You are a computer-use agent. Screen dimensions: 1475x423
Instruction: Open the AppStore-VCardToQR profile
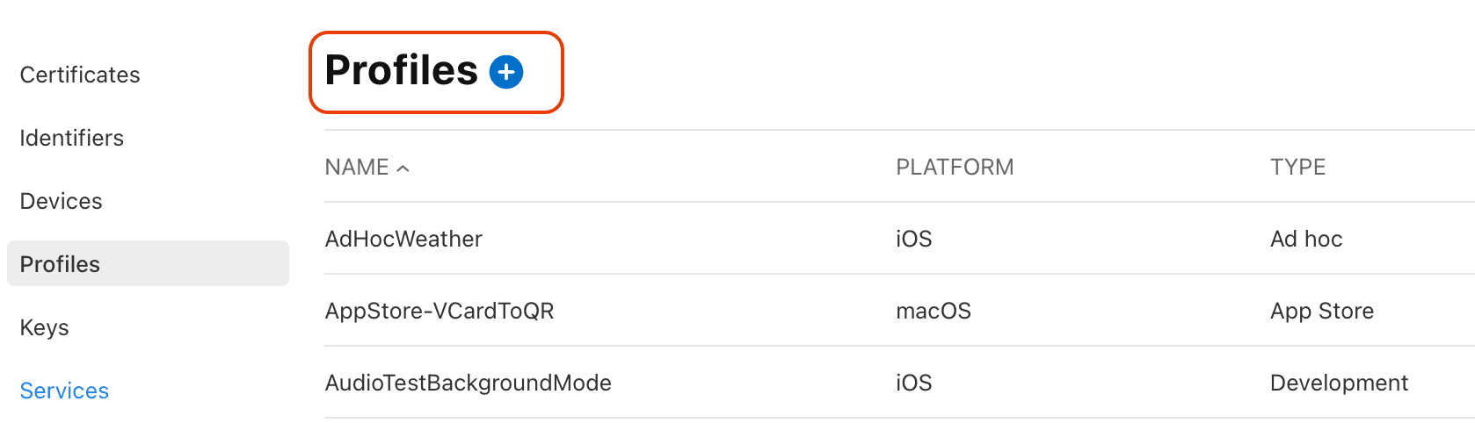click(440, 311)
